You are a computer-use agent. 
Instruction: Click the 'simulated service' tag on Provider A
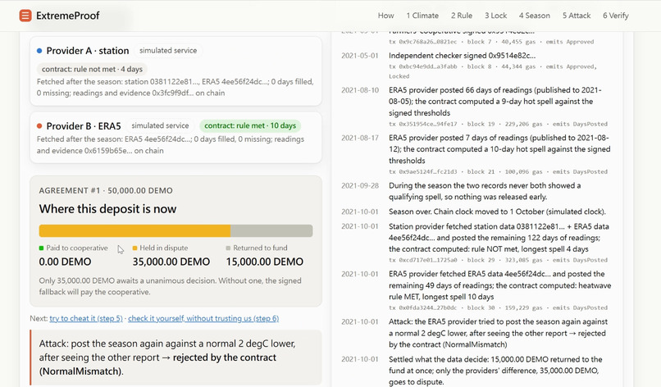coord(168,51)
